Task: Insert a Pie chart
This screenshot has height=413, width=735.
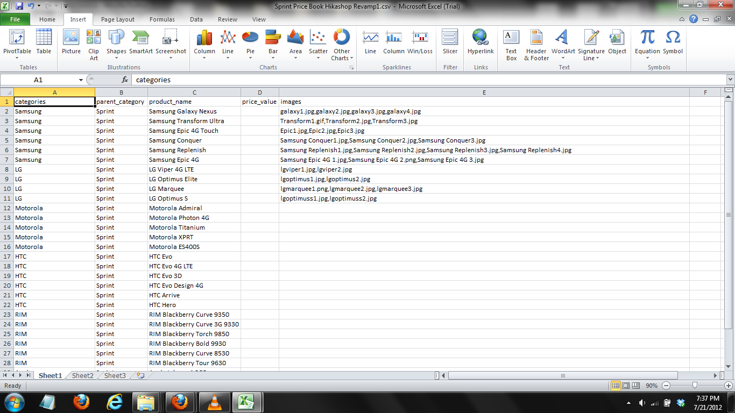Action: (250, 45)
